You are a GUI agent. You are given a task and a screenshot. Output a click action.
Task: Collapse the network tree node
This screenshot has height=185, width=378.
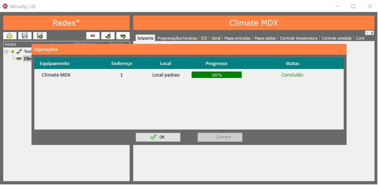[7, 51]
